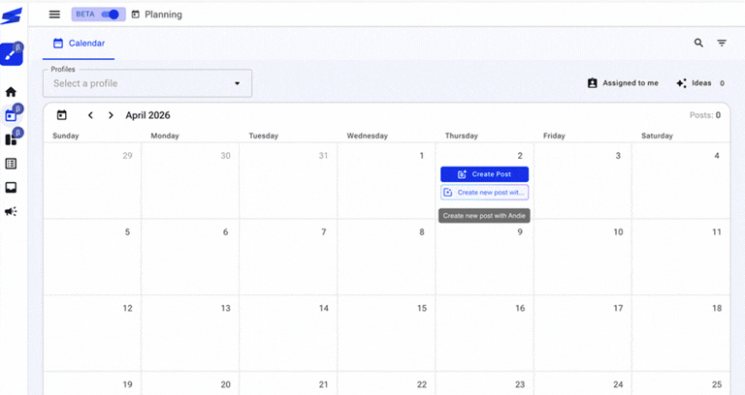The width and height of the screenshot is (745, 395).
Task: Jump to today with calendar icon
Action: pos(62,115)
